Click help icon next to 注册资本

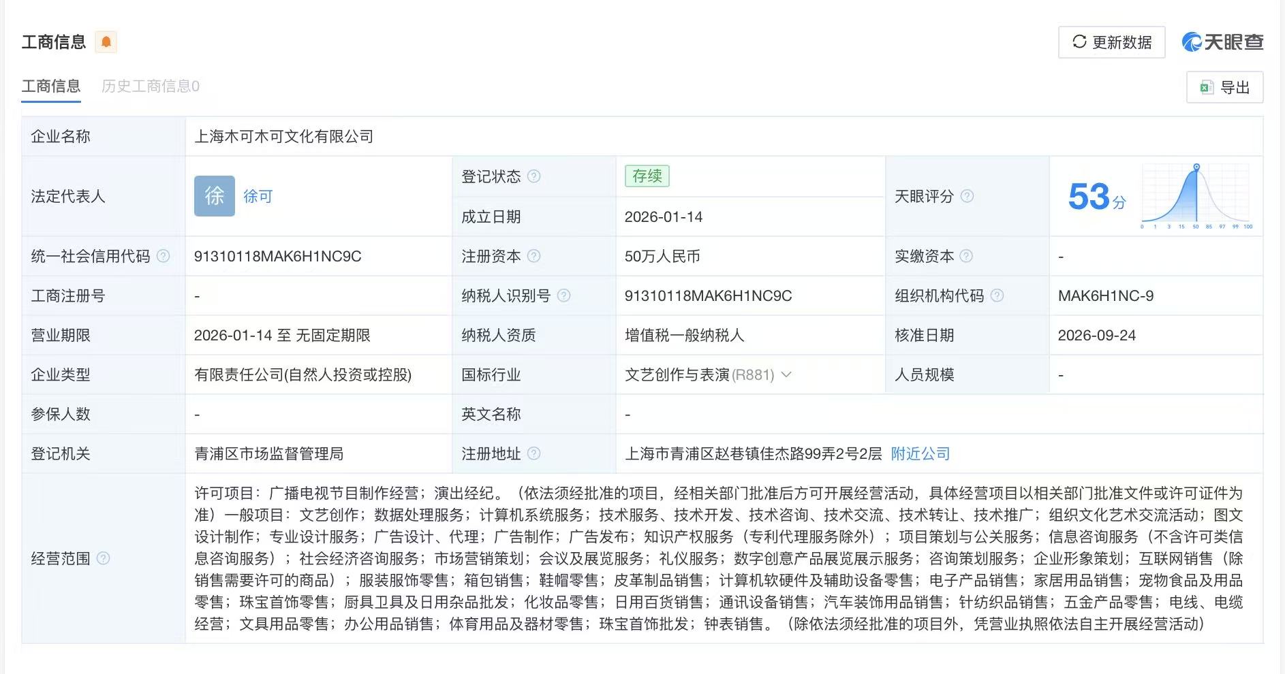[534, 256]
